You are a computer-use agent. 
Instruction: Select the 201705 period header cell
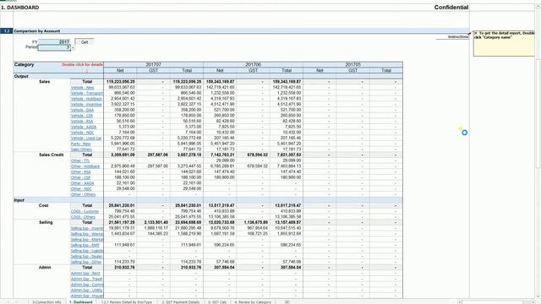pos(353,64)
